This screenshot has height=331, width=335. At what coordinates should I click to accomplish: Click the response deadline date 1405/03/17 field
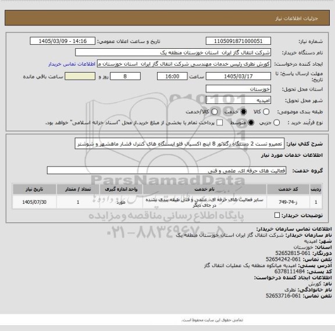tap(238, 76)
